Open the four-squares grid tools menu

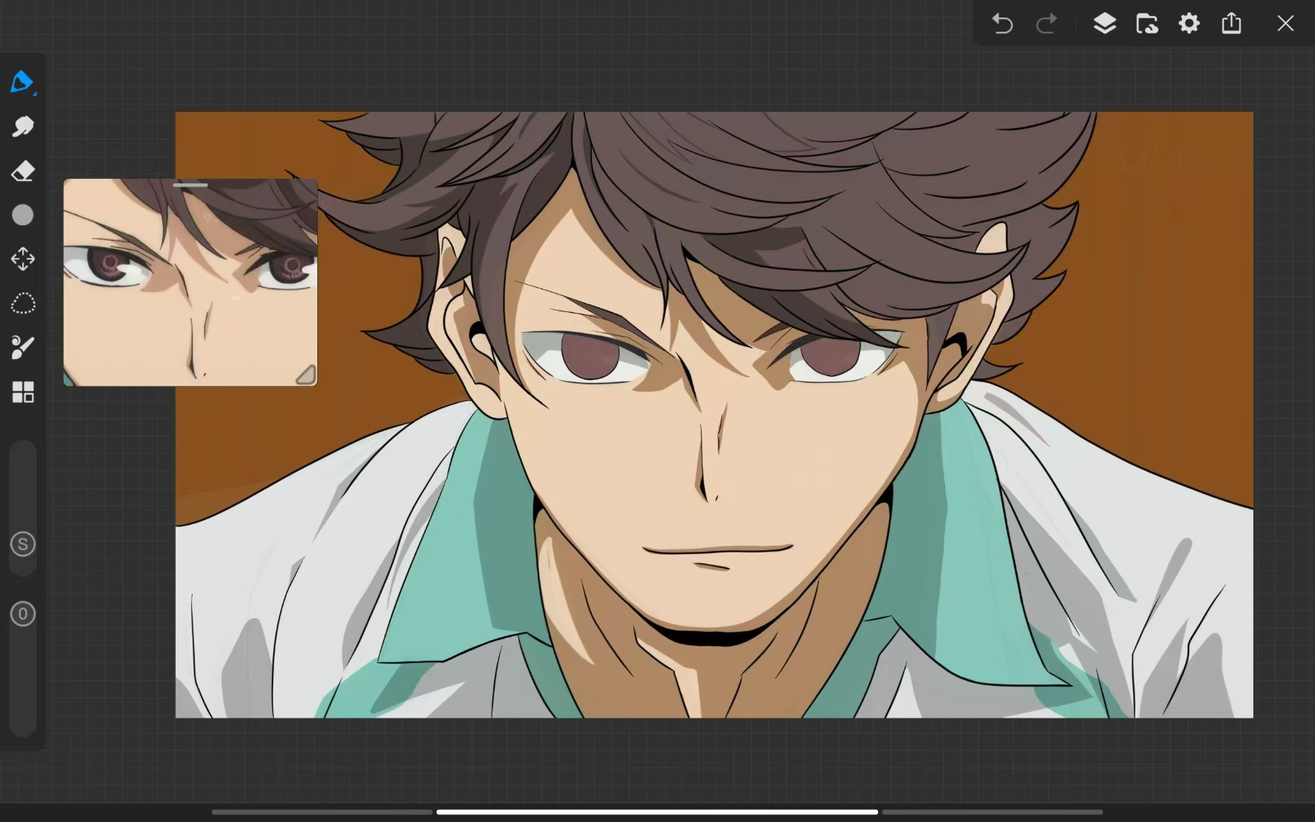[x=23, y=392]
